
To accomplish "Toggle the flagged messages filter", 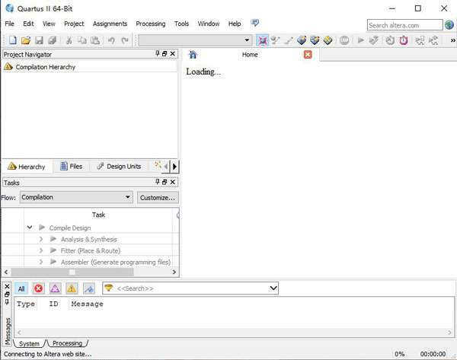I will (89, 288).
